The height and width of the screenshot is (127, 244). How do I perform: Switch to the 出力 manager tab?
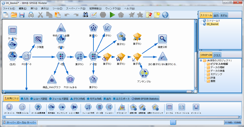pos(216,15)
